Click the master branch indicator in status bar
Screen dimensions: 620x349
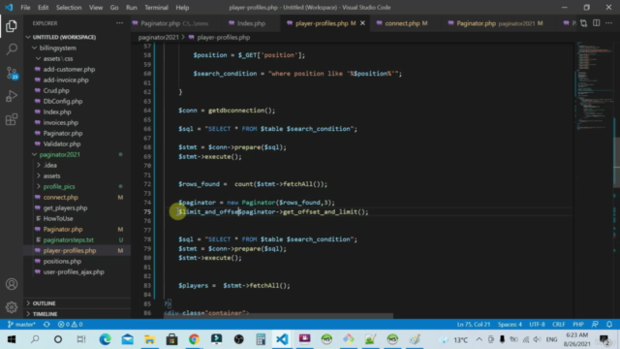(21, 325)
